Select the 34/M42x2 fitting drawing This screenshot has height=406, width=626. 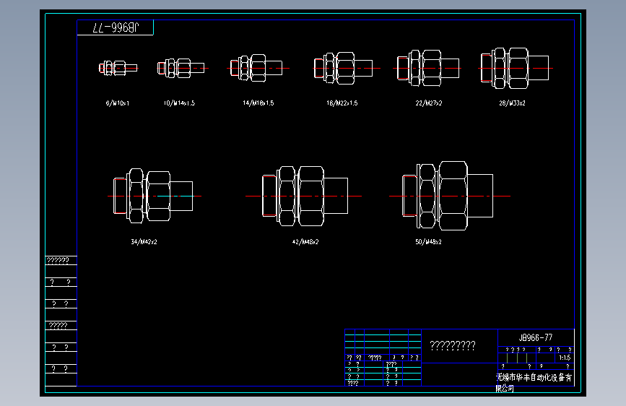pyautogui.click(x=154, y=196)
